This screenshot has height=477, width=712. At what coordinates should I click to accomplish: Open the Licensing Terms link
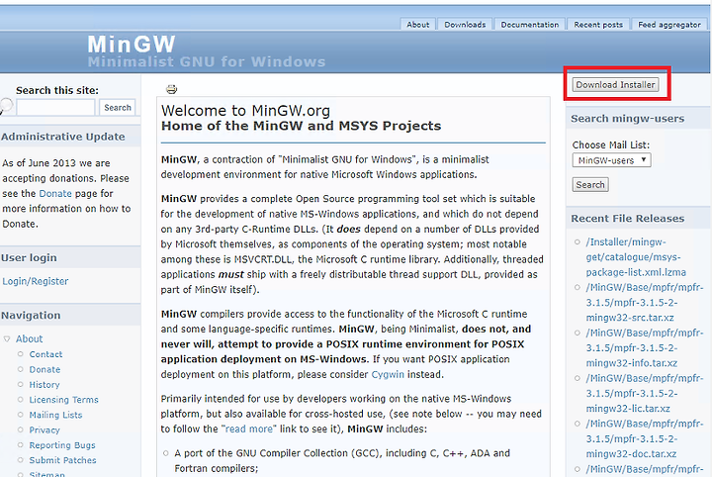pos(64,400)
